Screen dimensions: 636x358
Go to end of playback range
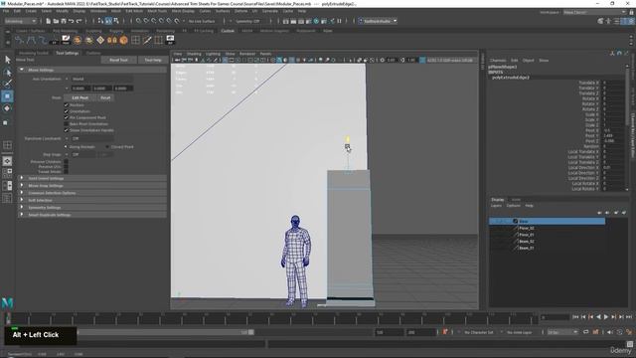click(629, 317)
